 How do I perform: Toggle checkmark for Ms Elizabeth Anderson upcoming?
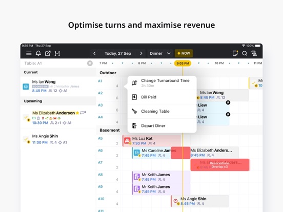pos(26,117)
